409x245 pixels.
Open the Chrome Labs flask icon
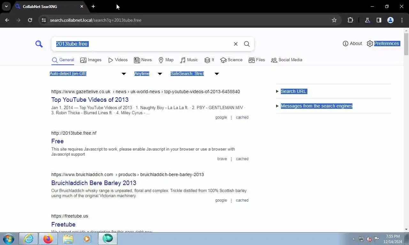[x=367, y=20]
